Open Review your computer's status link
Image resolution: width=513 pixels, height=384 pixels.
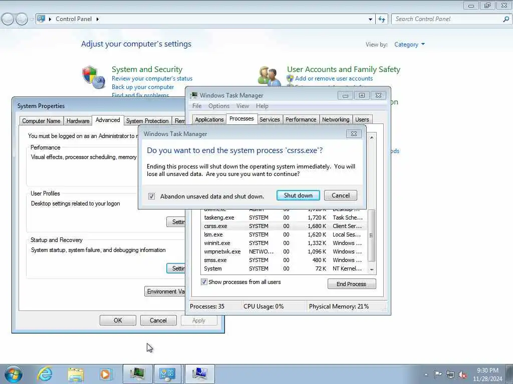(x=152, y=78)
